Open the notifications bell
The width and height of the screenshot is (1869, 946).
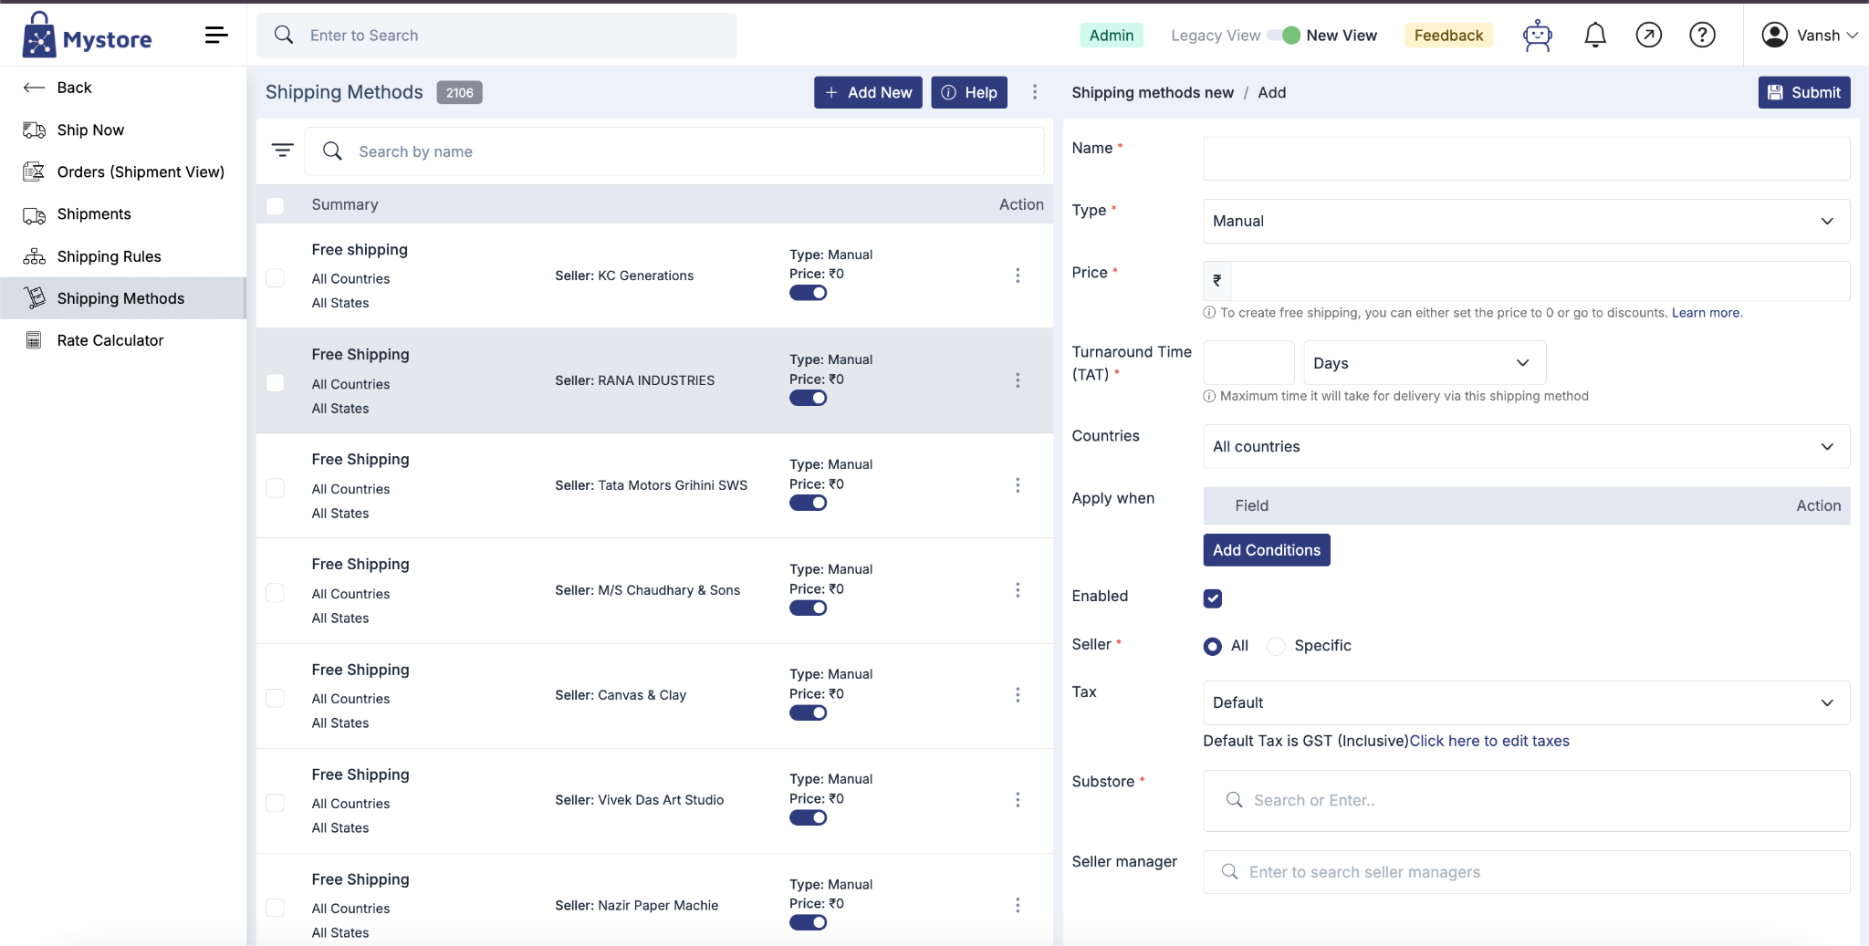1595,36
